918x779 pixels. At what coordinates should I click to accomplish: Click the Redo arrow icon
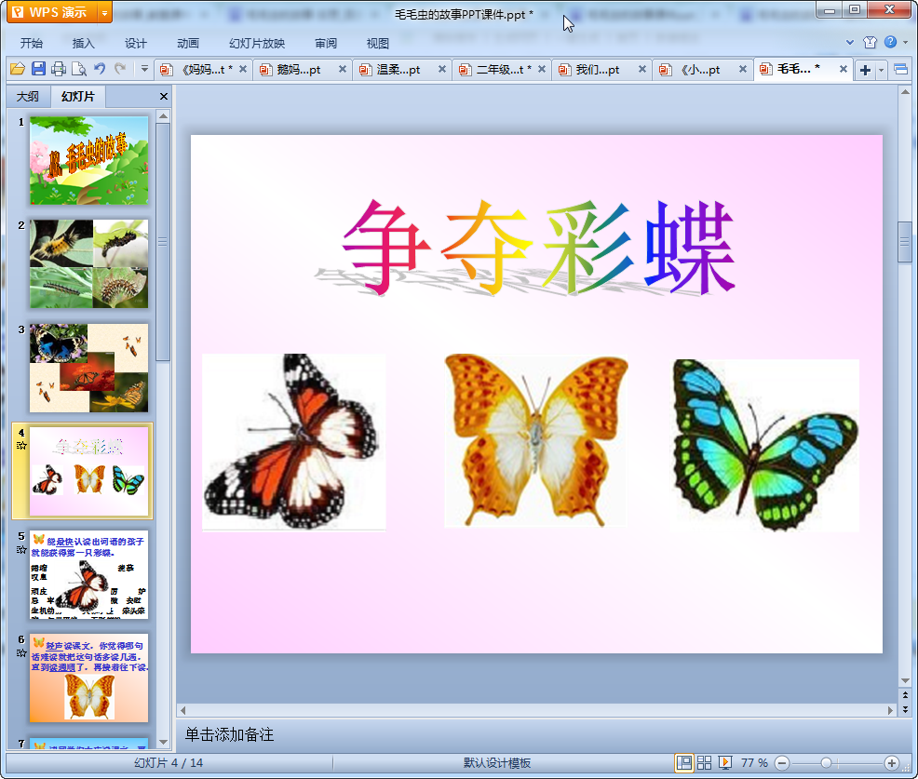[x=120, y=69]
